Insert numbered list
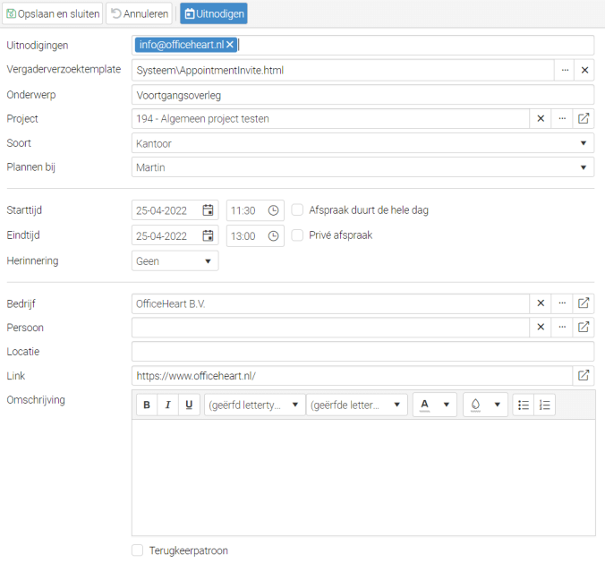The width and height of the screenshot is (605, 563). [x=545, y=405]
